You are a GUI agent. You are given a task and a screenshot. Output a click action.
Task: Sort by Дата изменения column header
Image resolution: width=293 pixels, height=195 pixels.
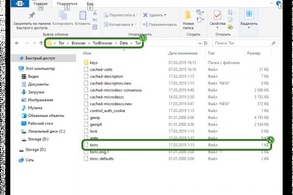point(183,53)
